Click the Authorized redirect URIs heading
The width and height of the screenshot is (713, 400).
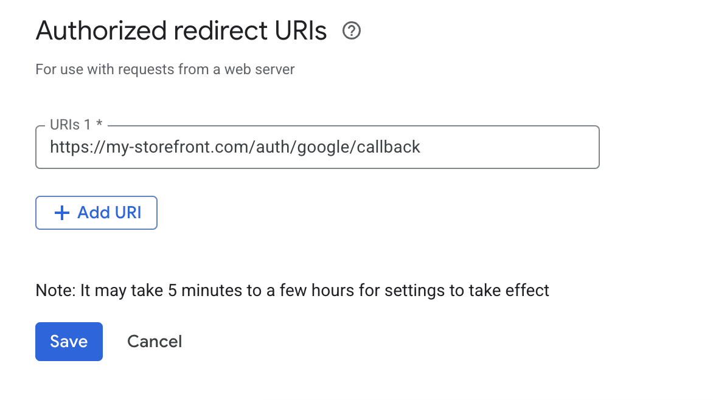181,30
